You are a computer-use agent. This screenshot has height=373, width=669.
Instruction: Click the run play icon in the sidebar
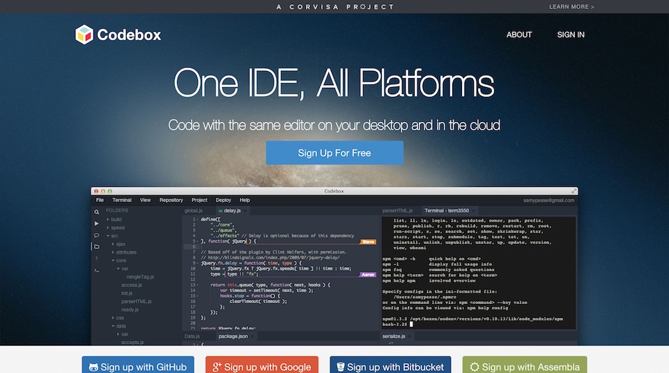click(96, 223)
